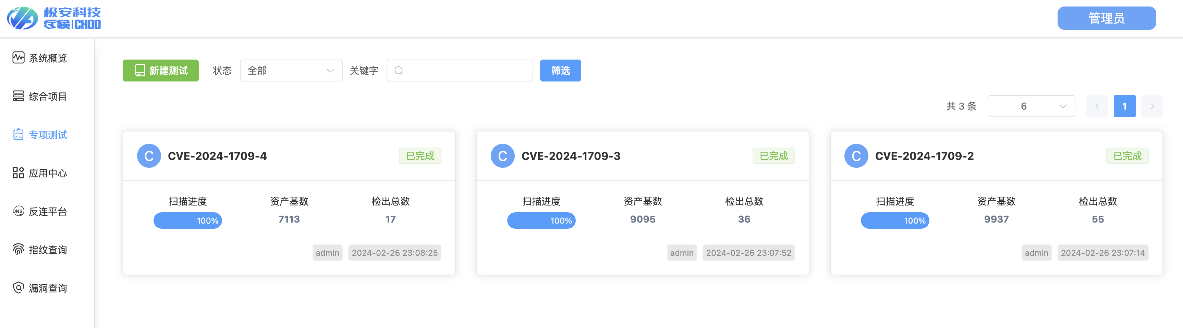Click admin tag on CVE-2024-1709-2 card
This screenshot has width=1183, height=328.
tap(1037, 253)
